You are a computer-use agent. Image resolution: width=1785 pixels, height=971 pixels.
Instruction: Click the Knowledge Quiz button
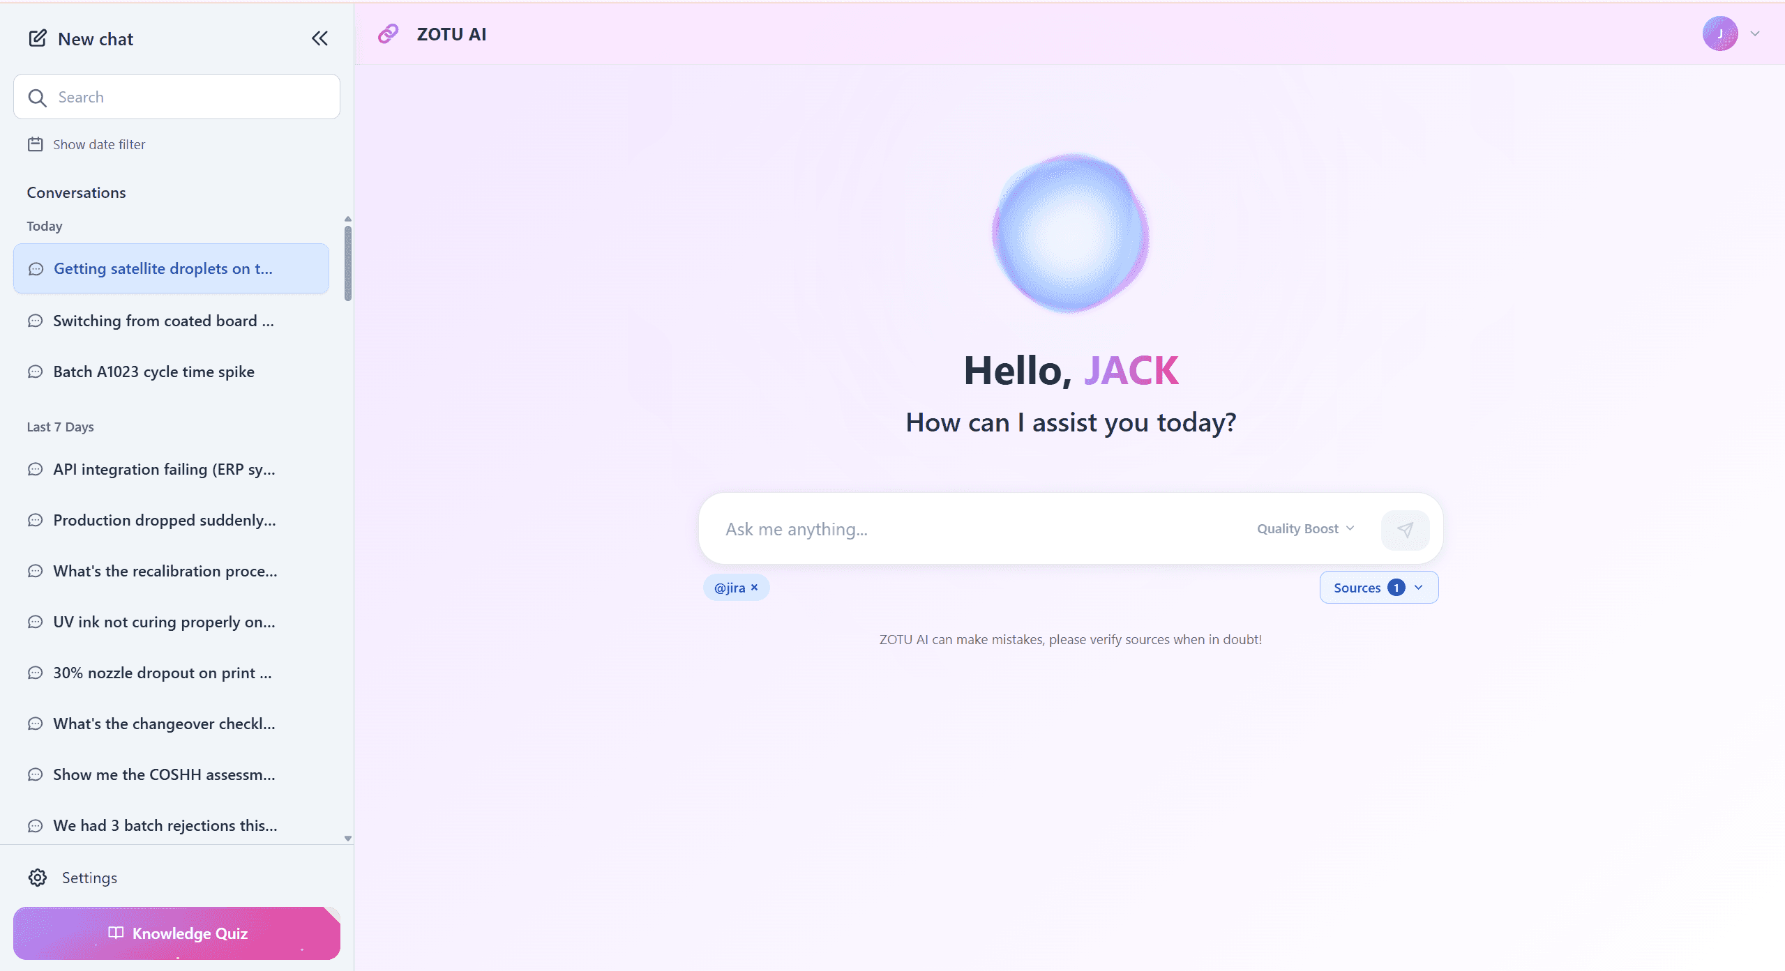[176, 933]
